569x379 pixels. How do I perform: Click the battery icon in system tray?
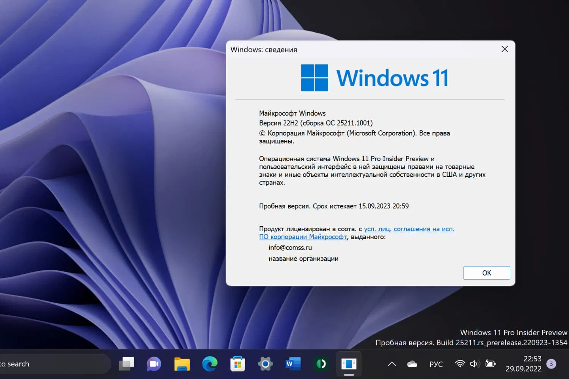tap(490, 364)
